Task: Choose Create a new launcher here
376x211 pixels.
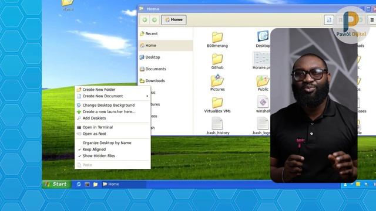Action: (112, 112)
